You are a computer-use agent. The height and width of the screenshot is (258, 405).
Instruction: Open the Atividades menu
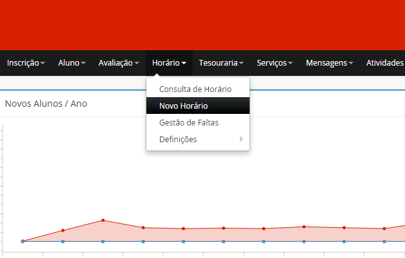pyautogui.click(x=385, y=63)
